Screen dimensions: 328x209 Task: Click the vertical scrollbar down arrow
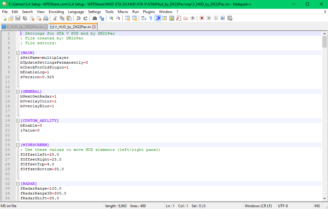[324, 198]
